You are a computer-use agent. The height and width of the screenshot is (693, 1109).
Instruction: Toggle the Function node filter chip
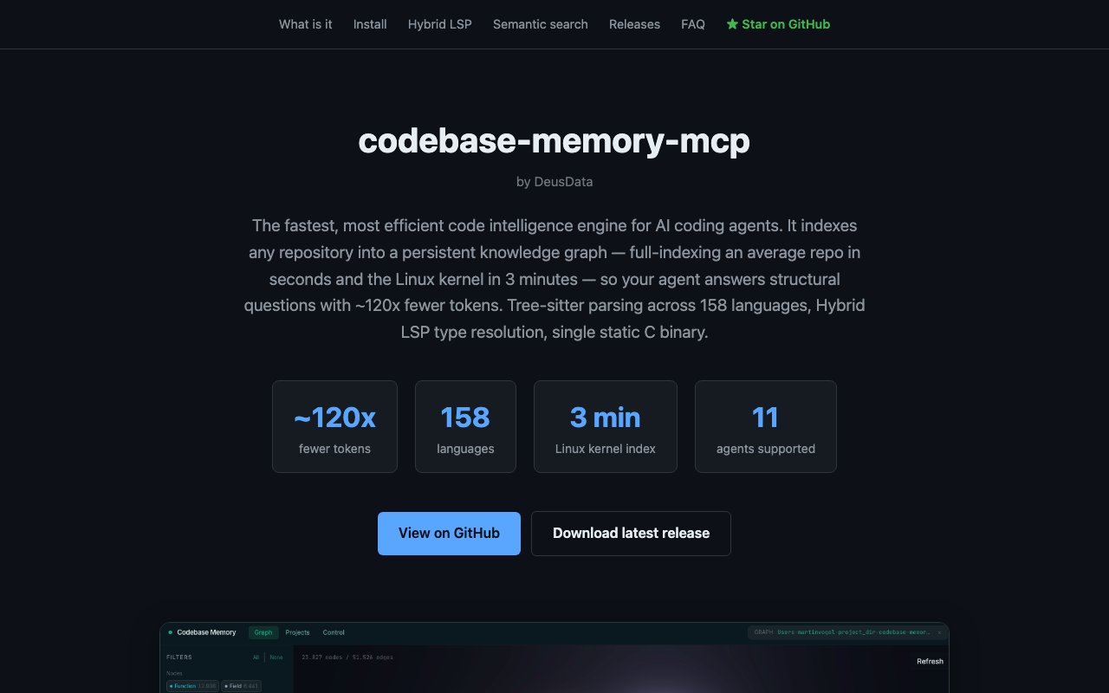(x=192, y=686)
